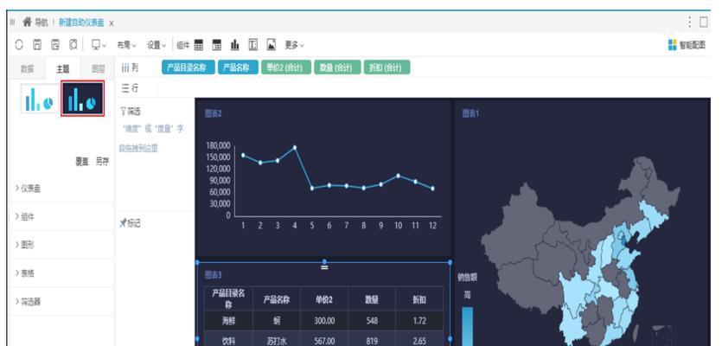Click the 列 columns shelf label
Viewport: 722px width, 346px height.
pos(130,67)
